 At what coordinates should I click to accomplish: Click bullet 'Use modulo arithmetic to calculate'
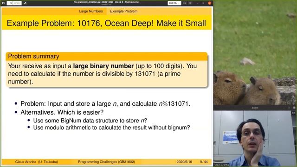point(111,128)
